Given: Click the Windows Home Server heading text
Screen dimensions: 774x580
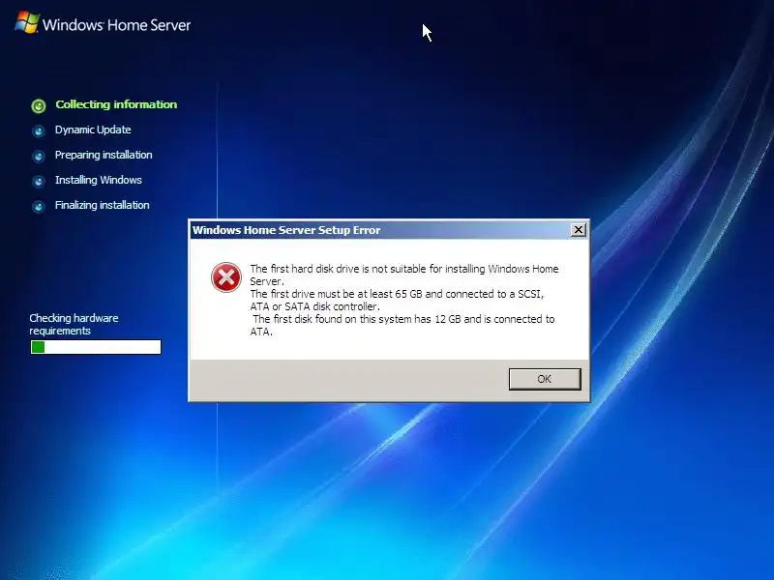Looking at the screenshot, I should 116,25.
